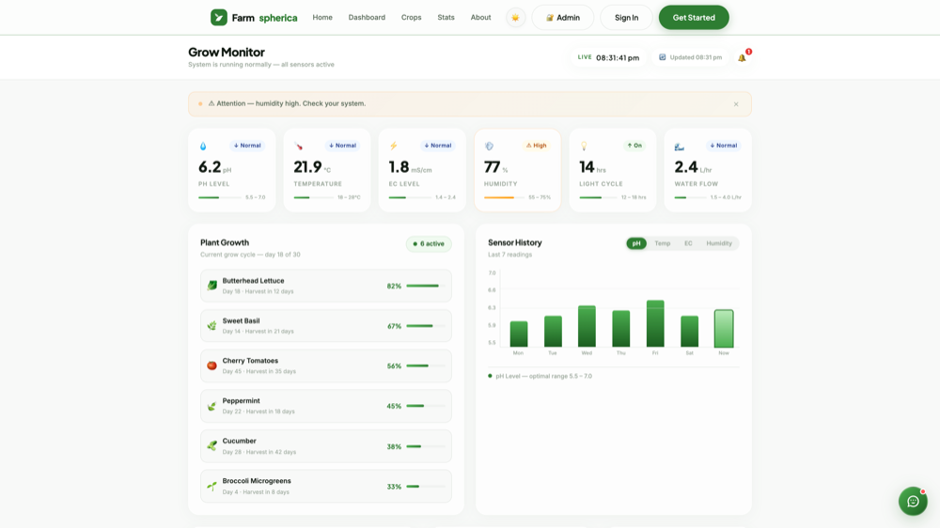
Task: Open the Dashboard menu item
Action: 367,17
